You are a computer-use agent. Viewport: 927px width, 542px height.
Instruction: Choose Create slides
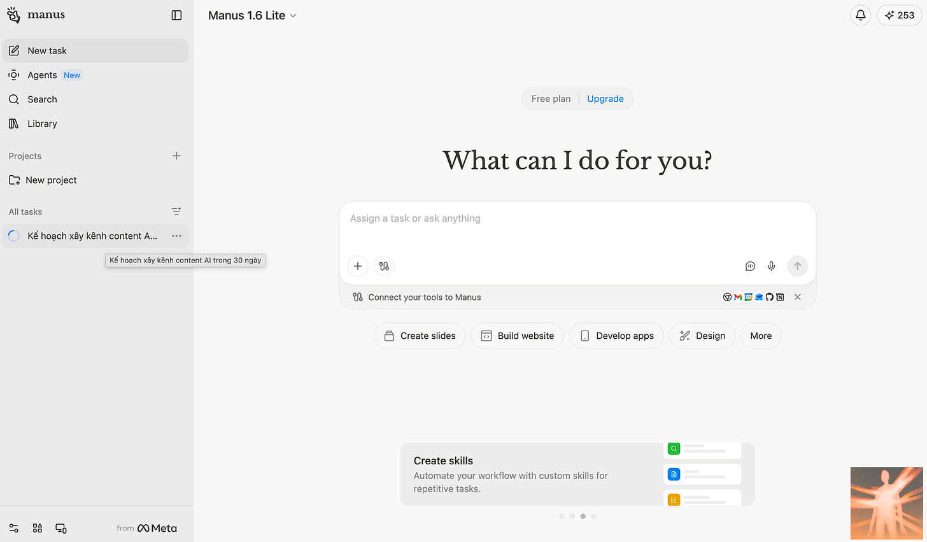[x=420, y=336]
